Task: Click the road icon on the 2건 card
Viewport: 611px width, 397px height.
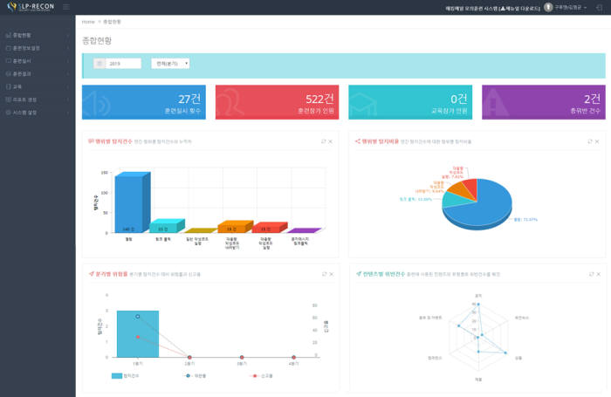Action: 495,102
